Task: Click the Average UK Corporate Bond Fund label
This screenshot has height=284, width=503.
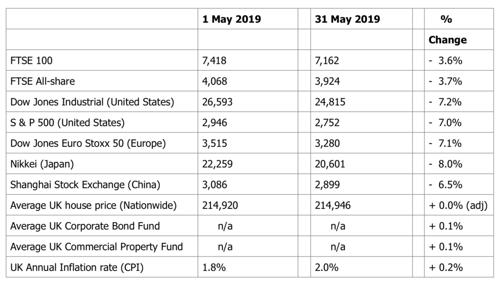Action: coord(85,226)
